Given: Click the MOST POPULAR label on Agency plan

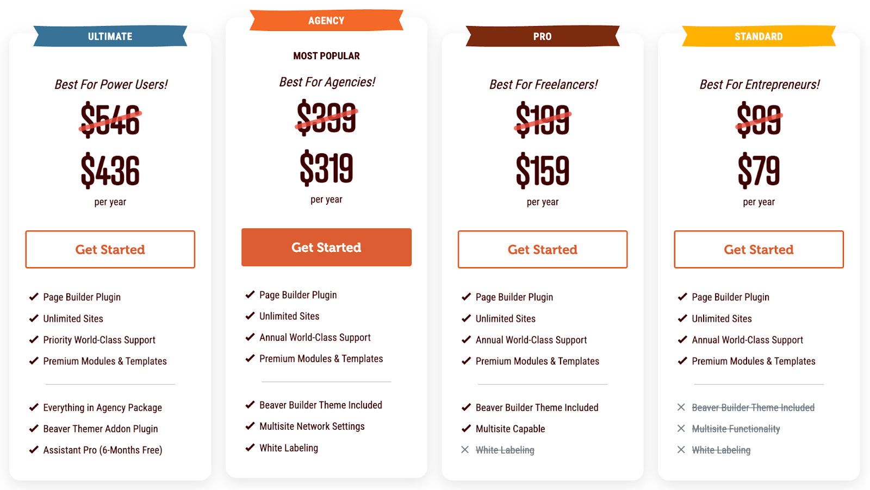Looking at the screenshot, I should pos(326,55).
